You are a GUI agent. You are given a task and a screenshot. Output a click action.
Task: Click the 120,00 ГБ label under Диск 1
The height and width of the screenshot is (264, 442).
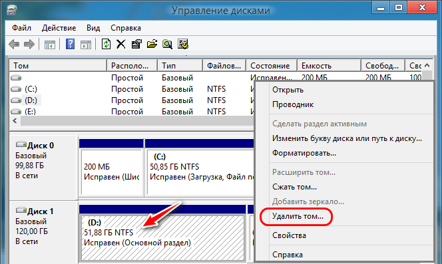click(31, 231)
